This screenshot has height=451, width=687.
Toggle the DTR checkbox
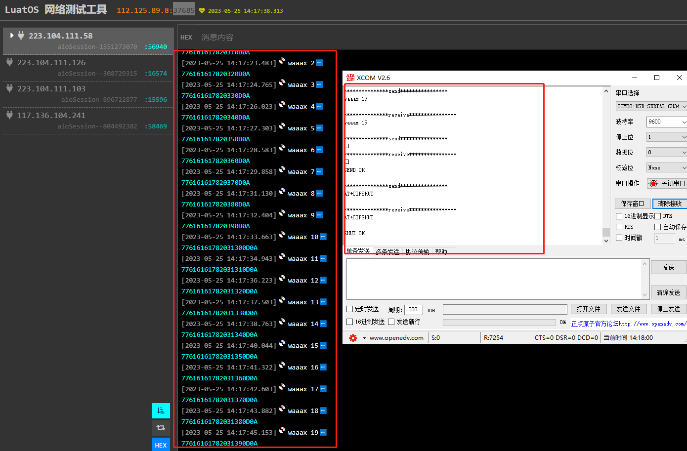click(658, 216)
